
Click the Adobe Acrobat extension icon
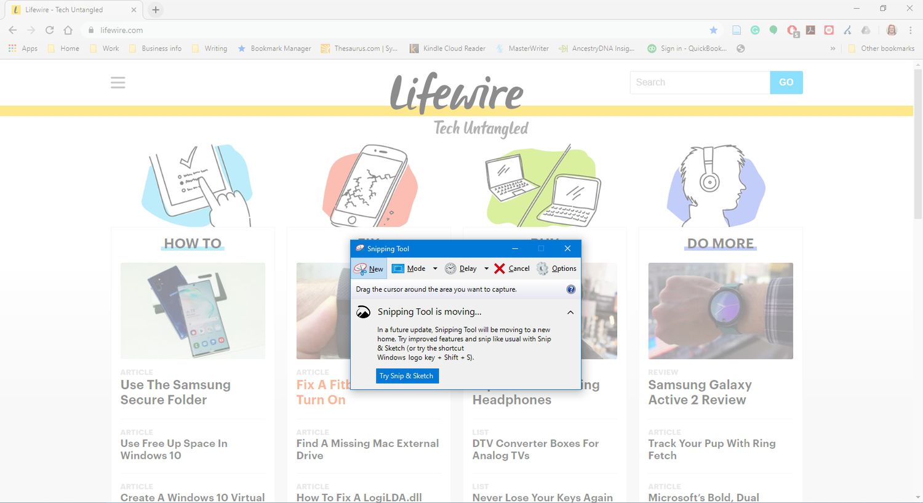tap(810, 30)
